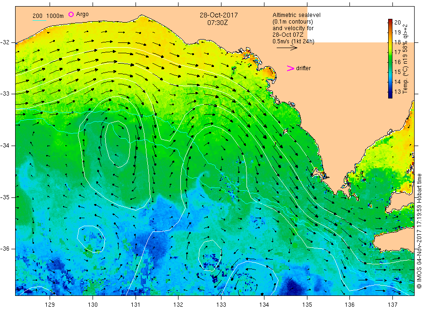Image resolution: width=425 pixels, height=311 pixels.
Task: Click the longitude label 133
Action: (221, 305)
